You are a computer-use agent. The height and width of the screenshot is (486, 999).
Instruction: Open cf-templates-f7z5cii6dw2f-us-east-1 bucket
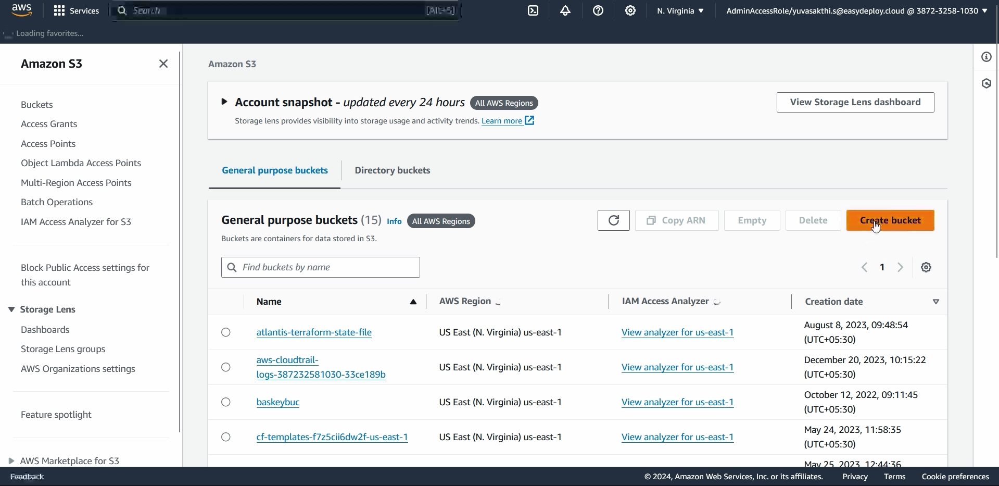332,437
